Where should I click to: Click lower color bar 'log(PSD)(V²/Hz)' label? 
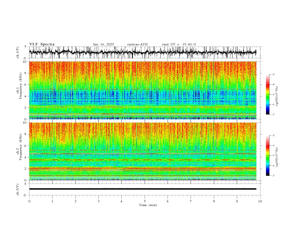tap(277, 157)
